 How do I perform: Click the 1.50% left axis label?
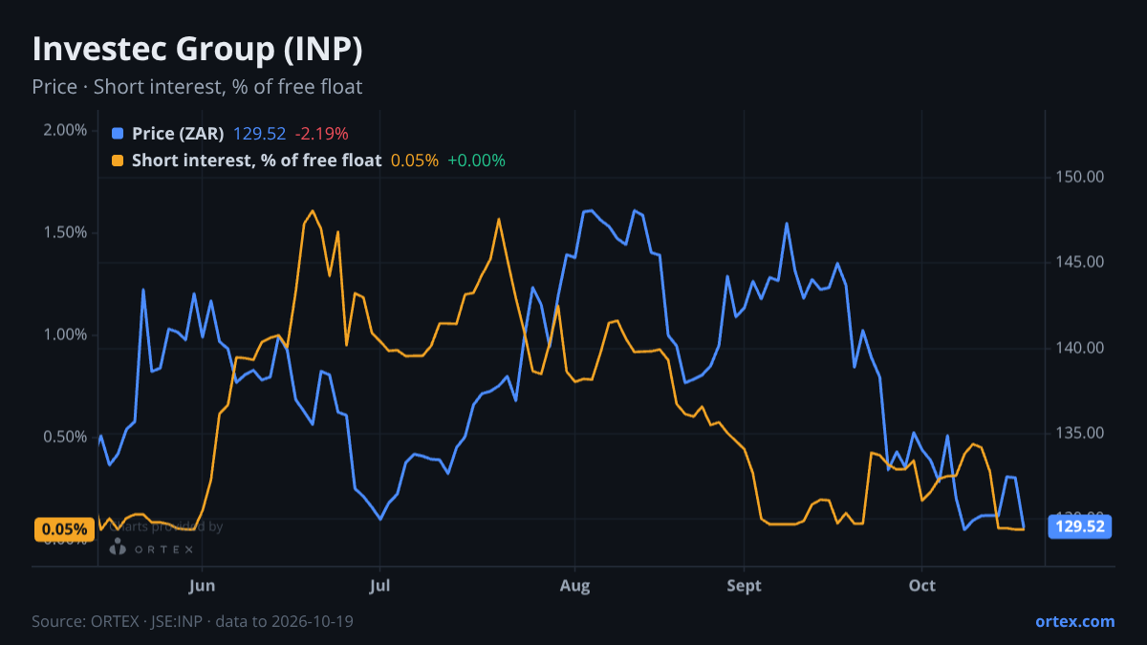(x=65, y=232)
